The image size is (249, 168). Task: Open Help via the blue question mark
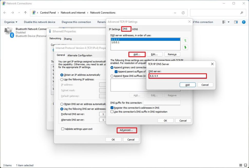(x=244, y=22)
